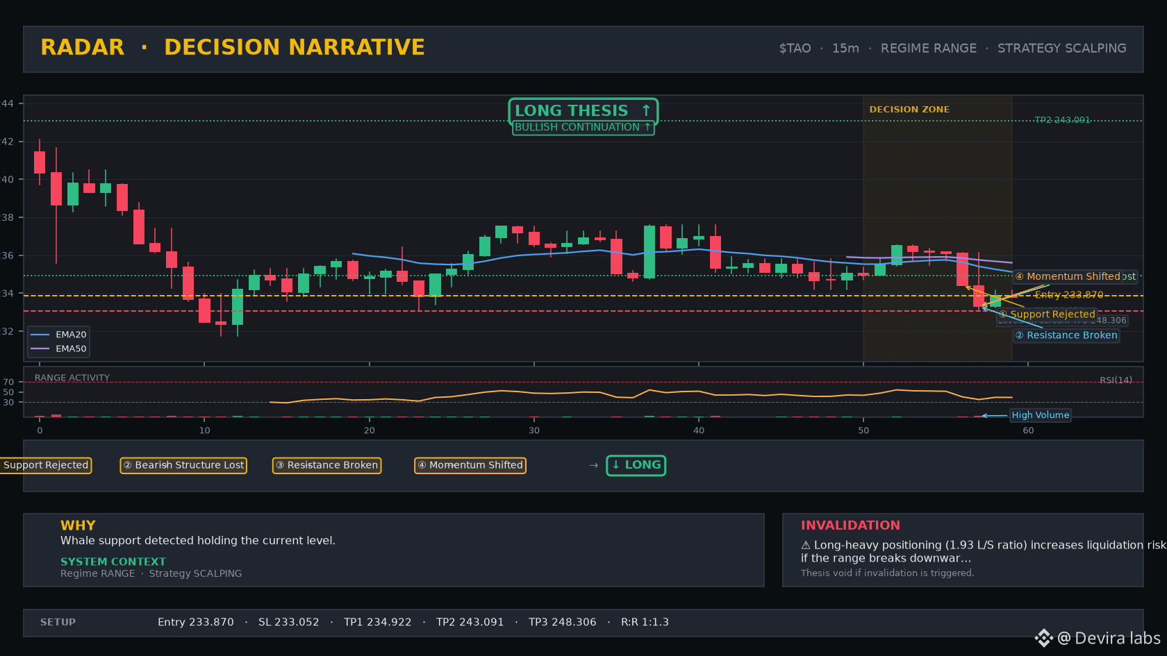Select the Momentum Shifted step chip
Viewport: 1167px width, 656px height.
click(470, 465)
